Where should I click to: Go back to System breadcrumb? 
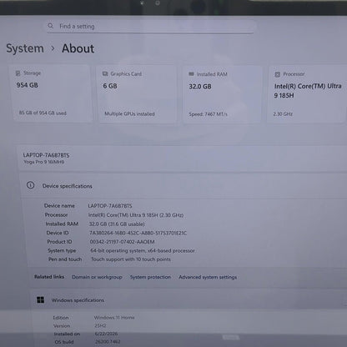coord(25,48)
